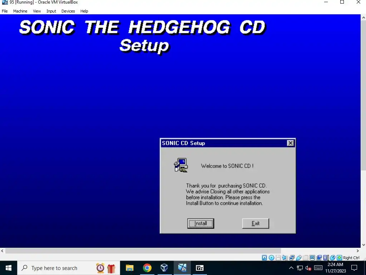Click the 95 VM taskbar icon
The image size is (366, 275).
click(x=182, y=268)
